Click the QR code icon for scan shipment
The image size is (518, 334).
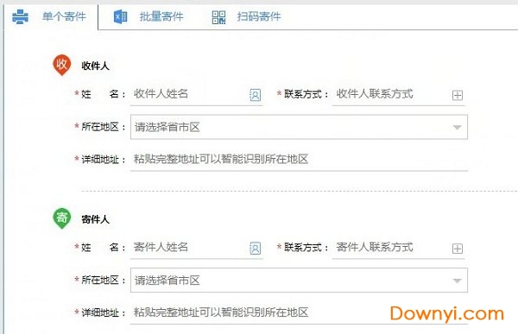point(218,17)
